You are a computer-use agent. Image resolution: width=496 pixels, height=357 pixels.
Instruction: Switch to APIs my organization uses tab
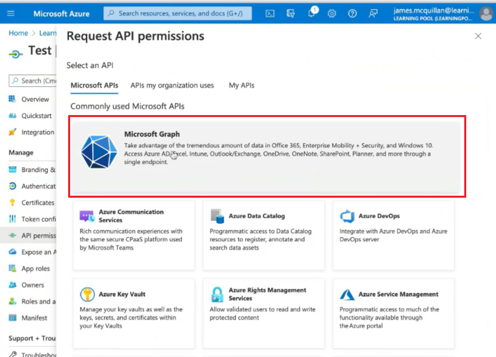(172, 85)
